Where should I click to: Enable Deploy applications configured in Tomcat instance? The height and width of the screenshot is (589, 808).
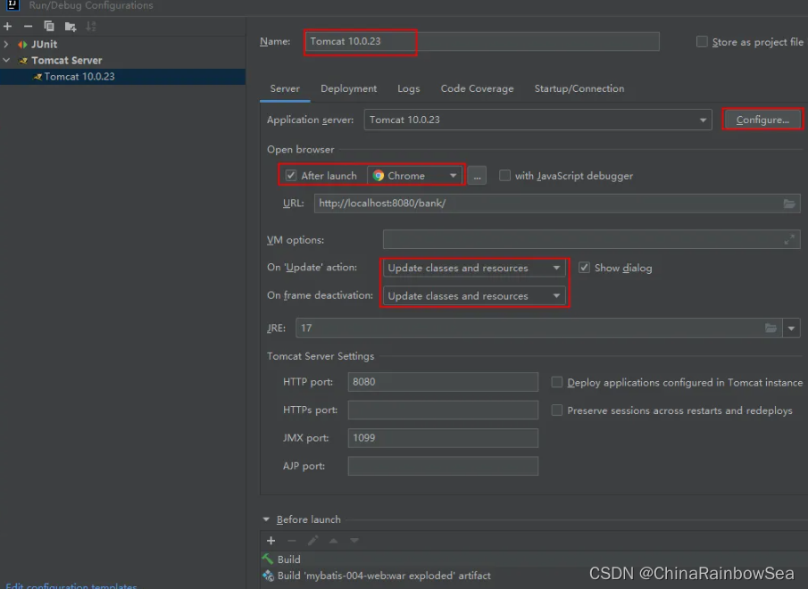556,382
